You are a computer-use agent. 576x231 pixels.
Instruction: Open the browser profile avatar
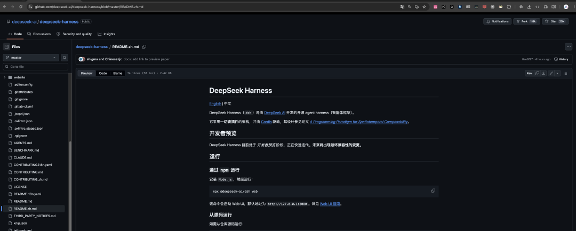(x=566, y=6)
